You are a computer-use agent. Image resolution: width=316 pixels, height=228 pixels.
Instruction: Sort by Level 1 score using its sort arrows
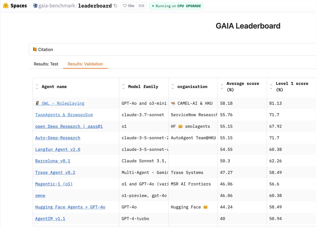(271, 87)
